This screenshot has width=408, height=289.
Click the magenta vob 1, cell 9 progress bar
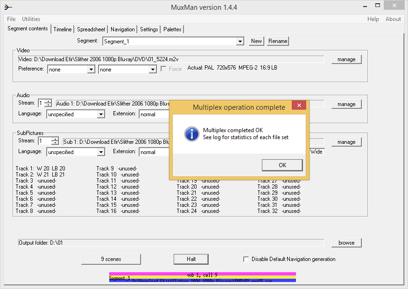tap(203, 274)
